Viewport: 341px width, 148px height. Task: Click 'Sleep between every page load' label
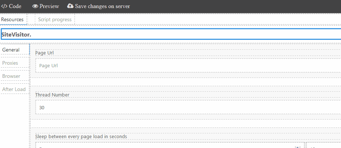coord(81,137)
